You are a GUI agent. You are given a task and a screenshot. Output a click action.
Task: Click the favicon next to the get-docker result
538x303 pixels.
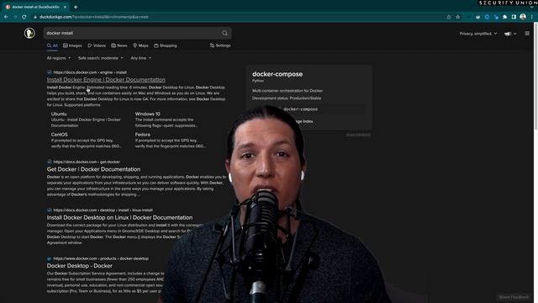point(50,162)
